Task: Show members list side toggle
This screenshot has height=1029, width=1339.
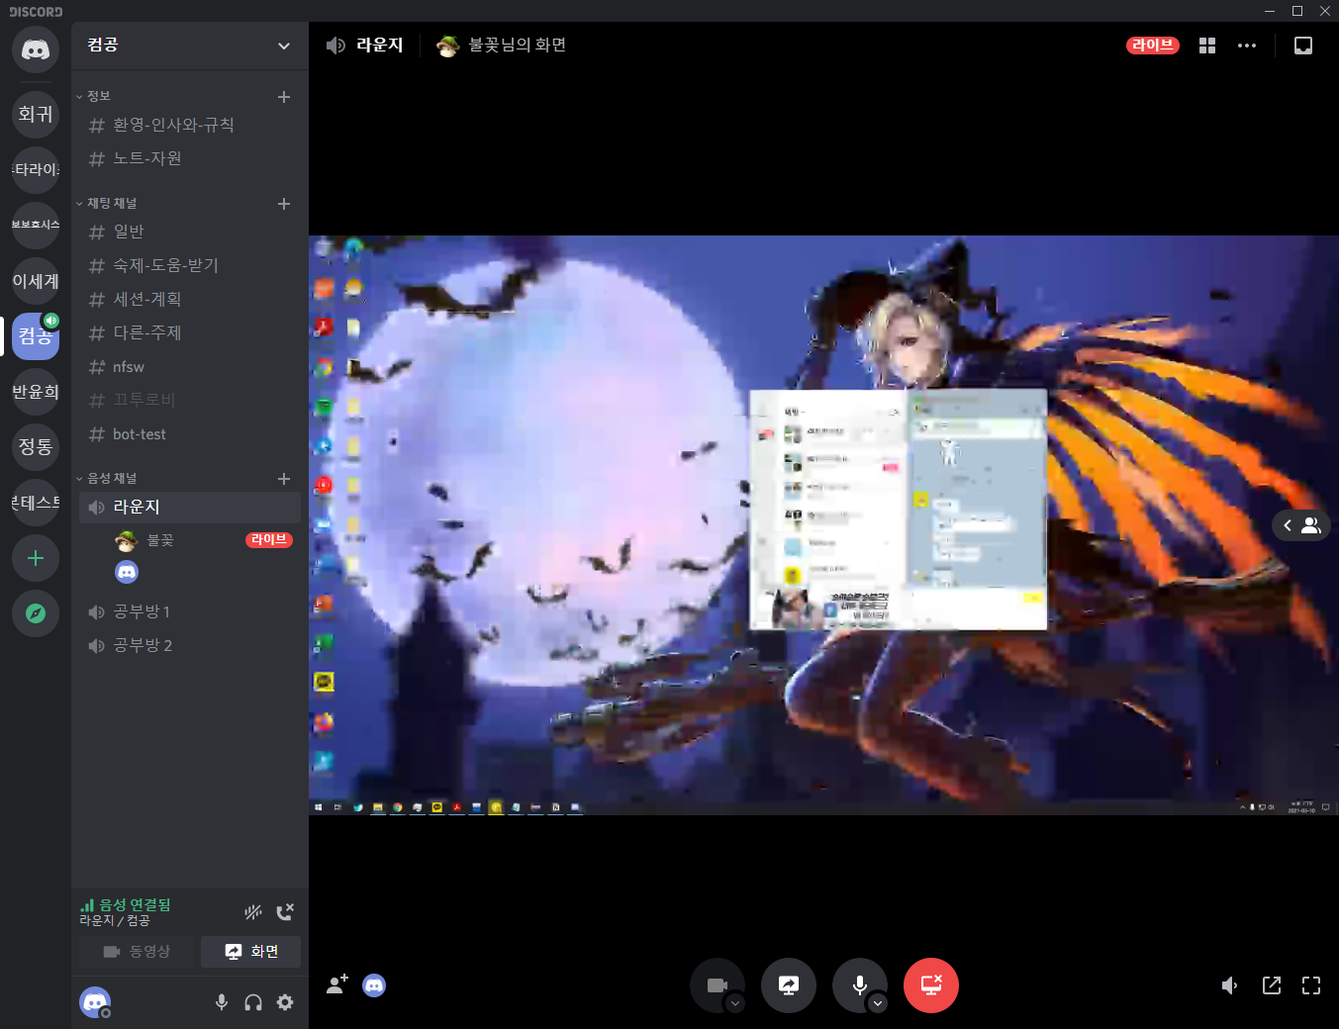Action: pos(1302,525)
